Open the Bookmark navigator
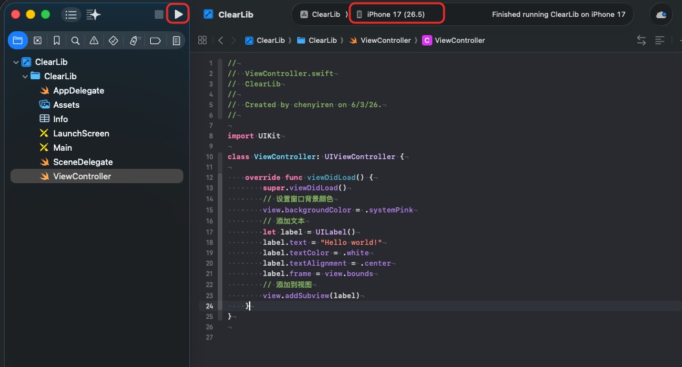This screenshot has height=367, width=682. [x=57, y=40]
